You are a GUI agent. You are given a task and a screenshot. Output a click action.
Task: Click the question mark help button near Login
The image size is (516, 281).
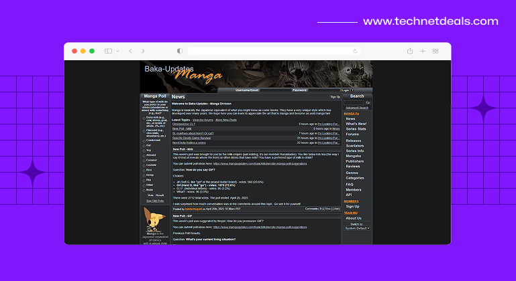click(352, 90)
